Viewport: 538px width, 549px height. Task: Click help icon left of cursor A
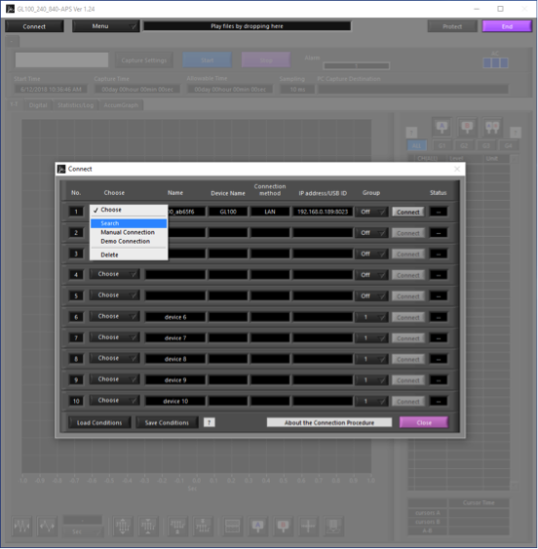[x=411, y=133]
